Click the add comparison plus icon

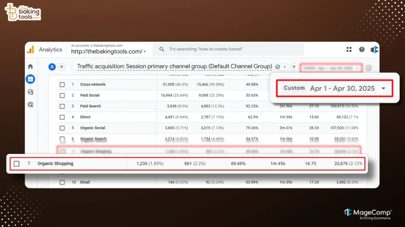(x=62, y=67)
